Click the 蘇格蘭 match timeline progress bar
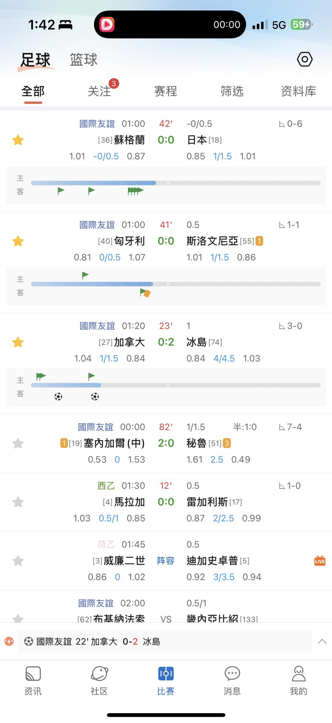 pyautogui.click(x=175, y=183)
